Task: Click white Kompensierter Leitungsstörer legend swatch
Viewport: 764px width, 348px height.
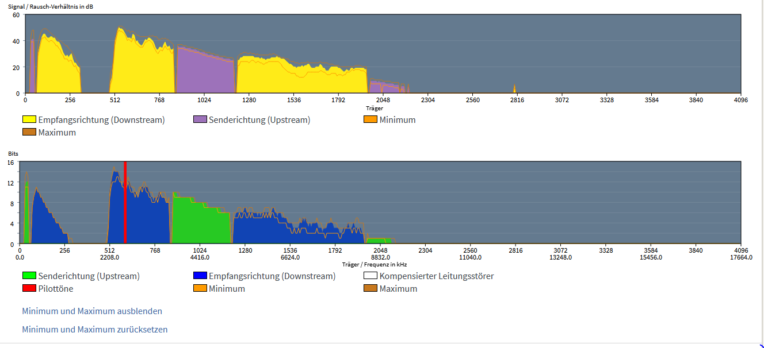Action: 370,276
